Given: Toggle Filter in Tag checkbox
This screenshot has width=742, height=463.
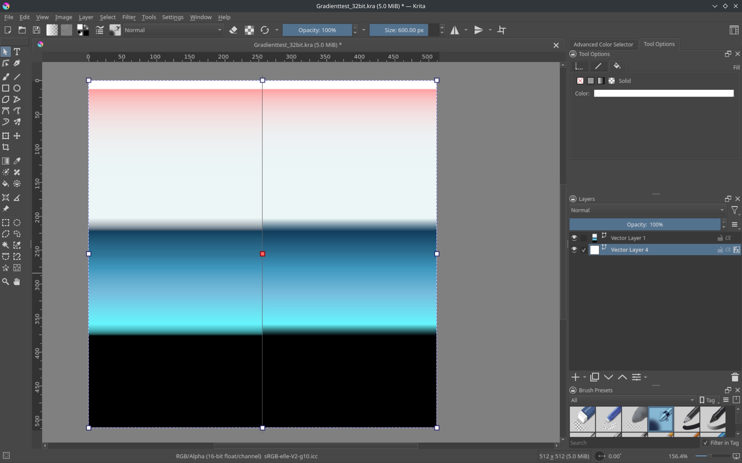Looking at the screenshot, I should pos(705,443).
